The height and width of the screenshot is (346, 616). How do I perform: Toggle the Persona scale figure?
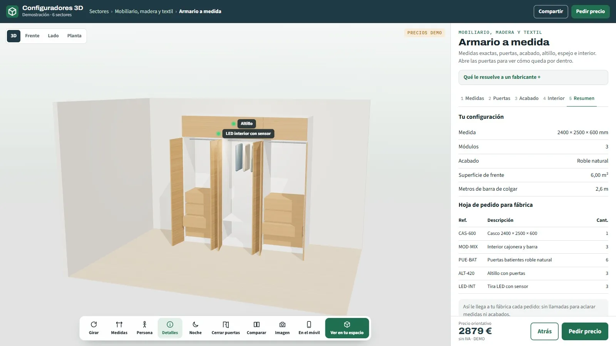(x=144, y=328)
